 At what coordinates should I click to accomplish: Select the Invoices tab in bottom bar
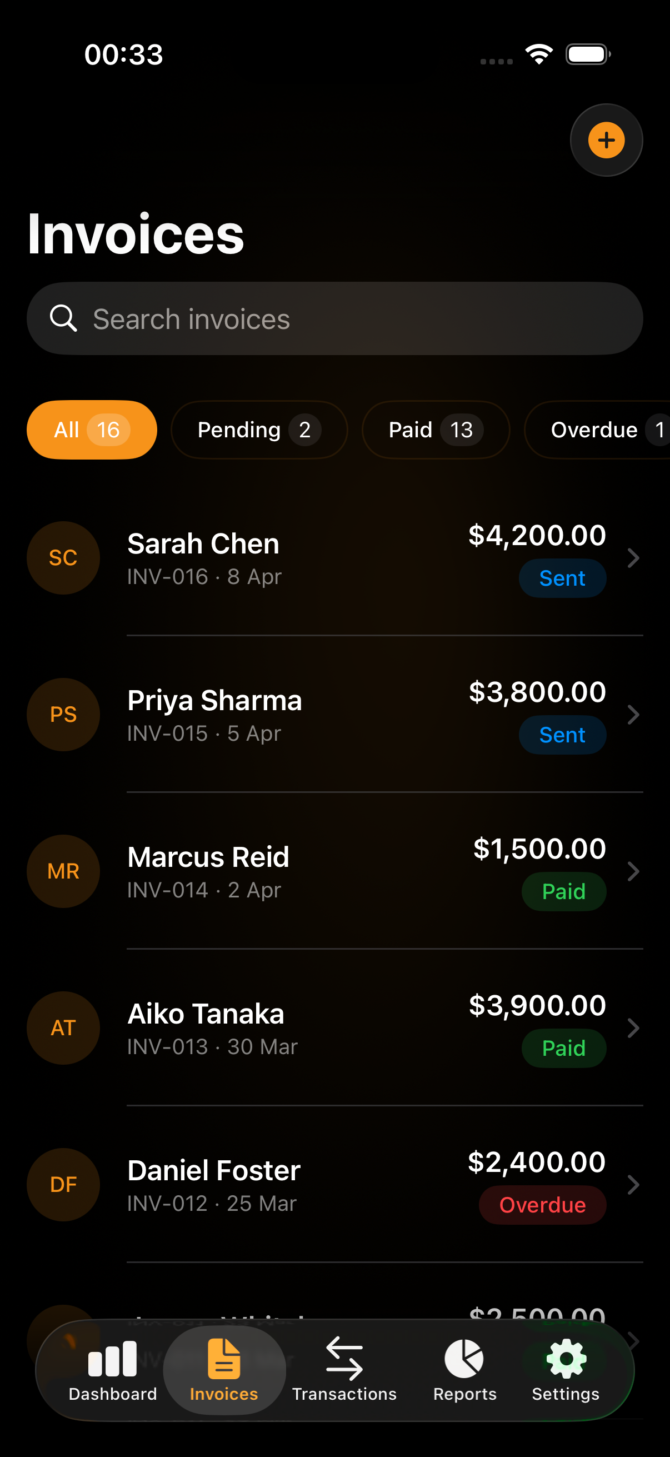(x=224, y=1369)
